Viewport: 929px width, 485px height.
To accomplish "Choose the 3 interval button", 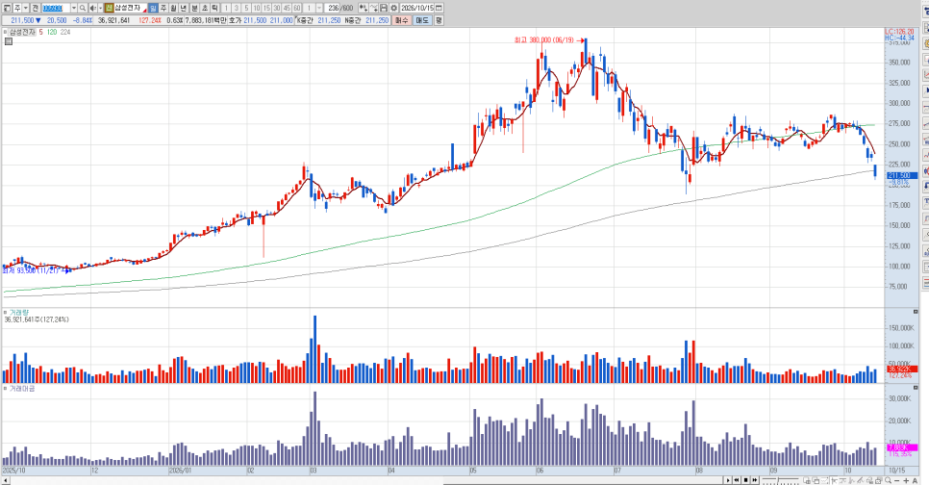I will pos(236,8).
